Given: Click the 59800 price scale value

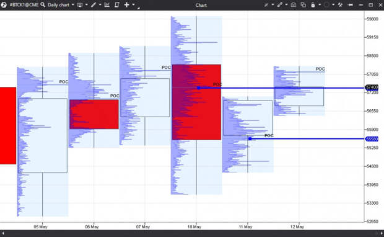Looking at the screenshot, I should pos(372,19).
